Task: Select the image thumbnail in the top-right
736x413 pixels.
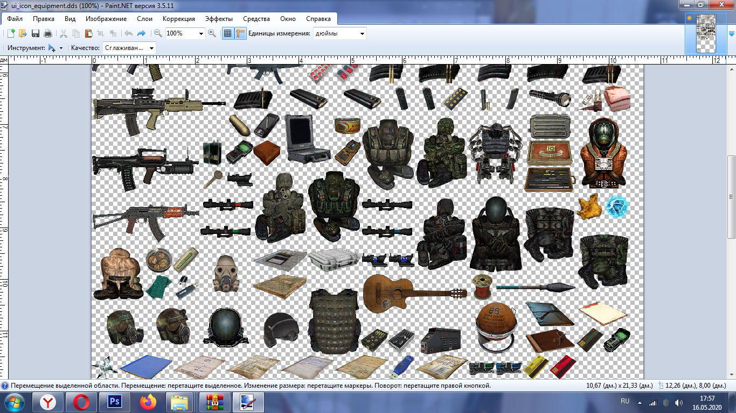Action: 705,33
